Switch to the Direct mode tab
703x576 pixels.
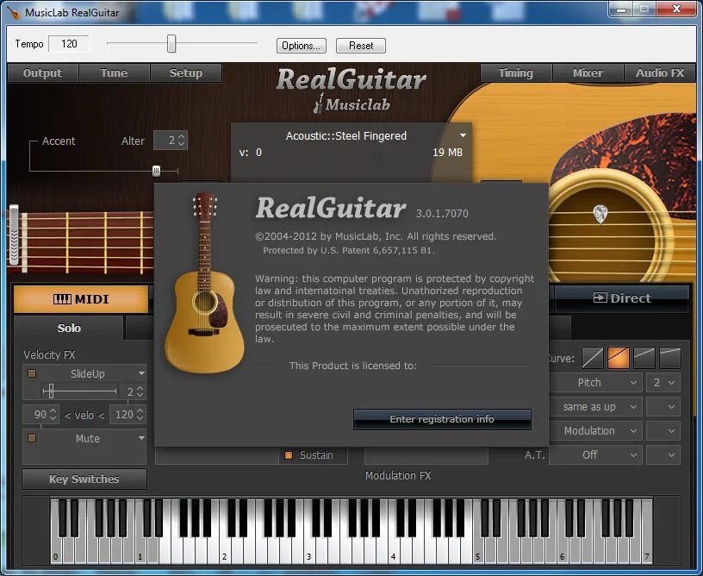coord(622,297)
